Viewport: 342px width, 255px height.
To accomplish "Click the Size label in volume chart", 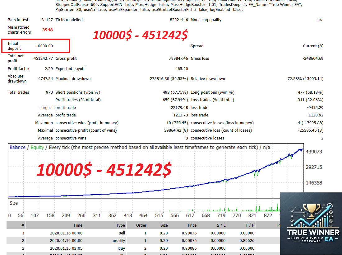I will 14,203.
